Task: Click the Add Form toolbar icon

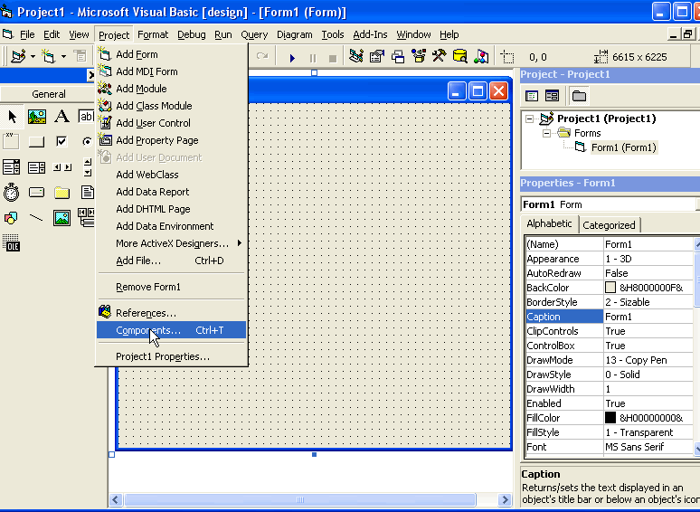Action: (48, 57)
